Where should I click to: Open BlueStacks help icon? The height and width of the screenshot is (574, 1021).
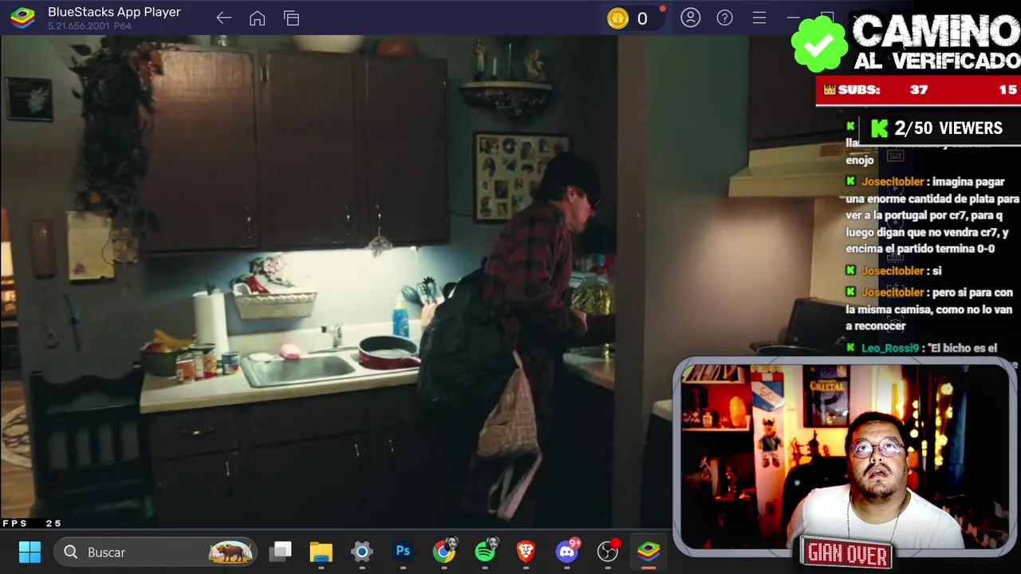(725, 18)
